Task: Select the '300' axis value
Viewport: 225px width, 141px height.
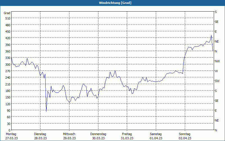Action: point(8,65)
